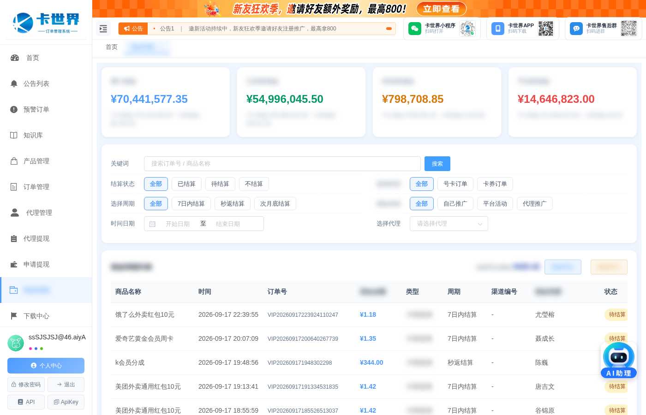Click the 卡世界APP phone icon
Screen dimensions: 646x415
(498, 29)
